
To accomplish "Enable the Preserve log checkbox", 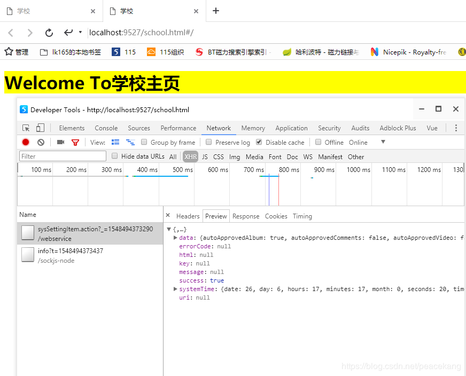I will 208,142.
